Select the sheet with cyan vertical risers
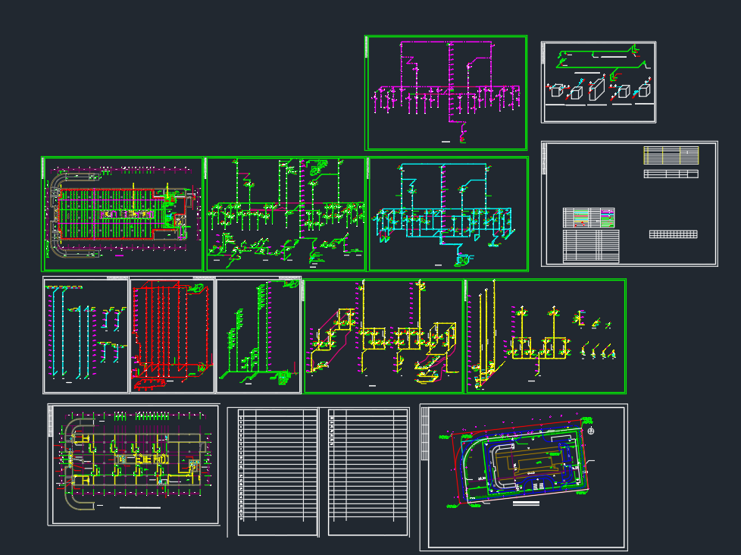The width and height of the screenshot is (741, 555). click(x=86, y=335)
